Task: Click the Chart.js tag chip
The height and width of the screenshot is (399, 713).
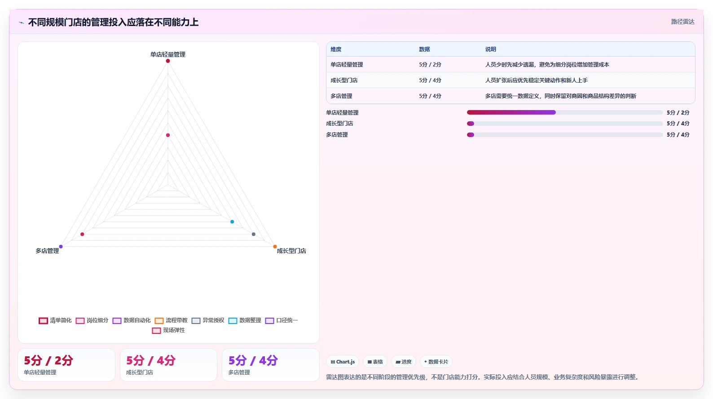Action: coord(343,362)
